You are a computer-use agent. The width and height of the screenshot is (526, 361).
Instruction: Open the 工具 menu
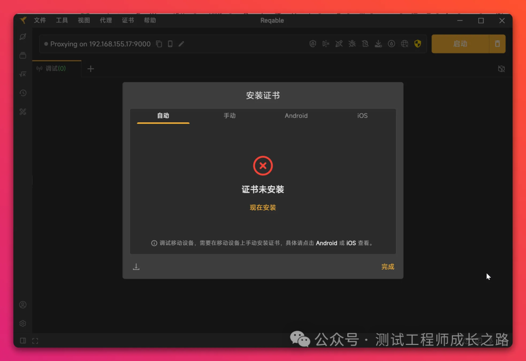(62, 20)
